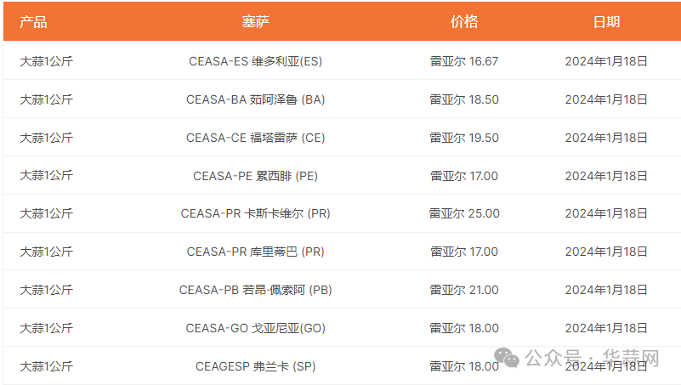Open CEASA-BA 茹阿泽鲁 (BA) market entry

point(255,99)
